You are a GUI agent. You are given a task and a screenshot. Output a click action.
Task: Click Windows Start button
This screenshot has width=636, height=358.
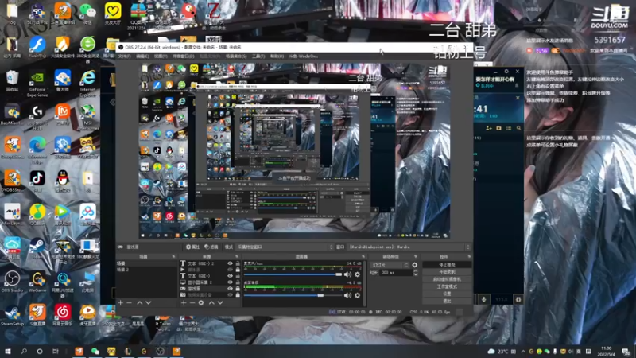coord(8,351)
